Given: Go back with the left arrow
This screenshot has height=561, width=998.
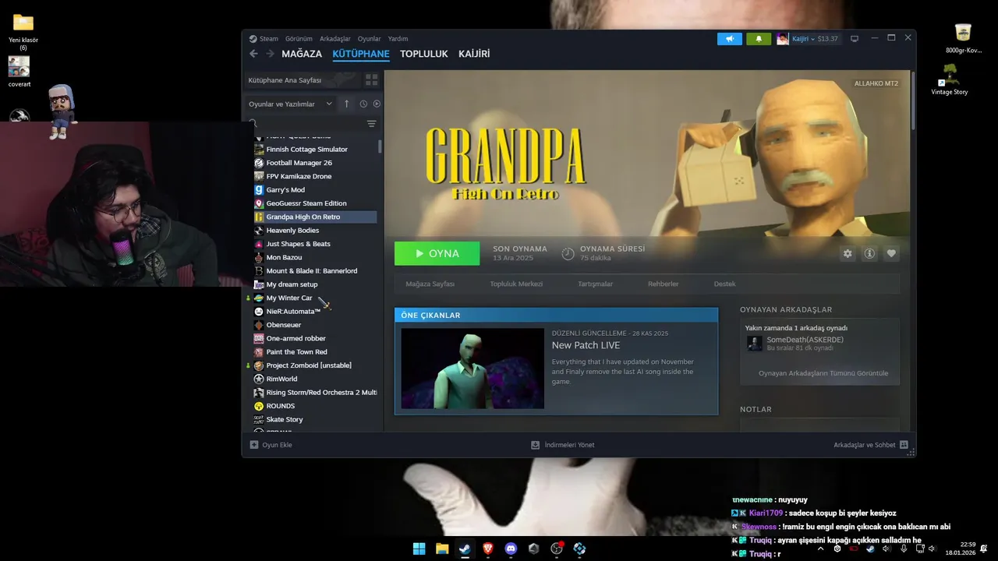Looking at the screenshot, I should [x=253, y=54].
